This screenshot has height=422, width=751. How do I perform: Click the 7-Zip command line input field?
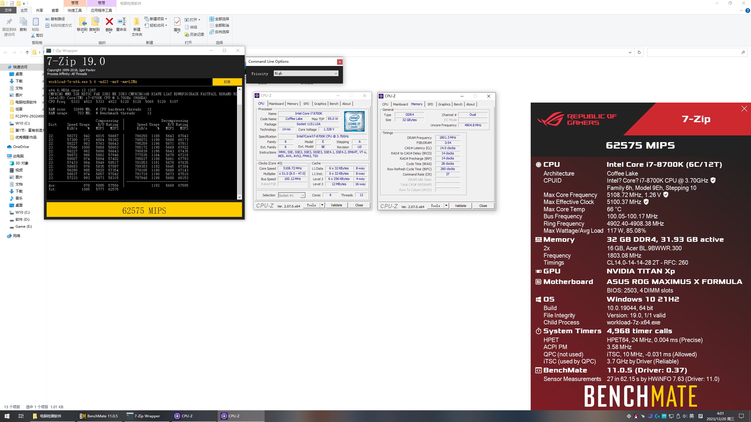coord(129,82)
